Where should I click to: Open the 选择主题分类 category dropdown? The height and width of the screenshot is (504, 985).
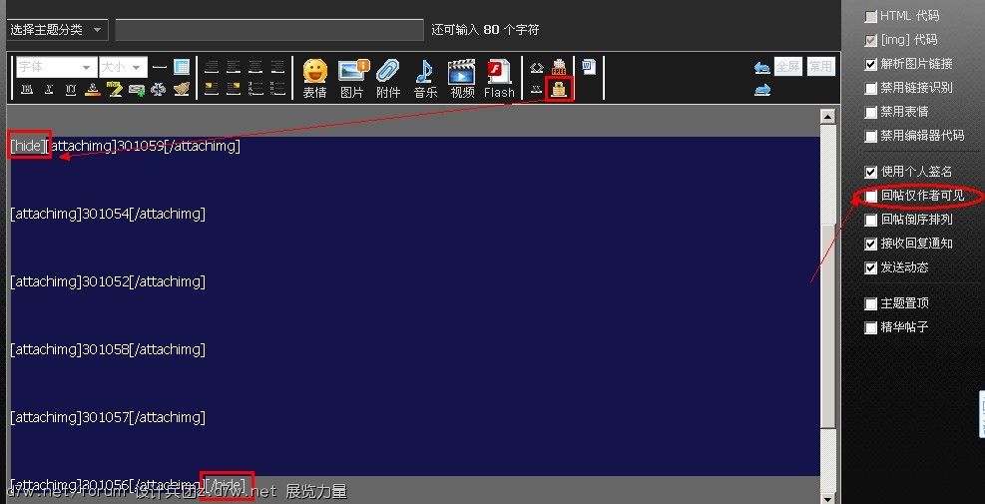[x=57, y=30]
